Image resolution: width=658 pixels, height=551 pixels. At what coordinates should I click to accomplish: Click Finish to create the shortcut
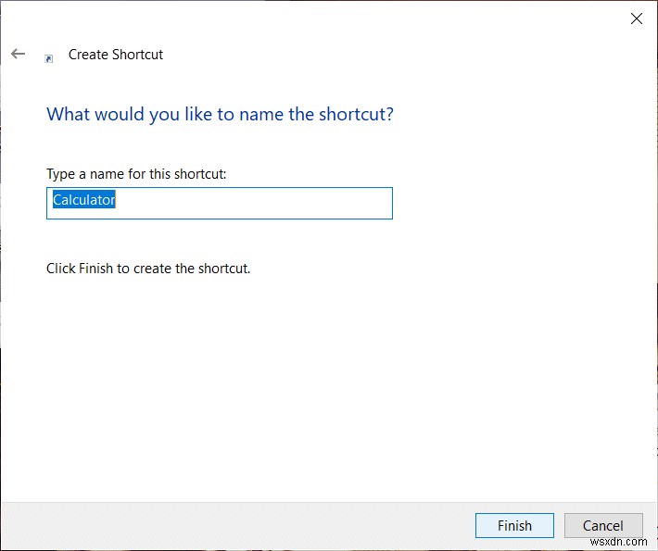pos(514,525)
